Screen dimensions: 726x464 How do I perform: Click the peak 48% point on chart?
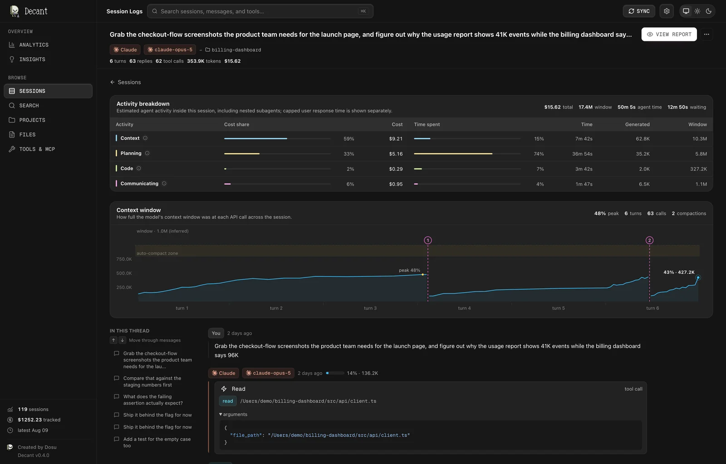(422, 275)
